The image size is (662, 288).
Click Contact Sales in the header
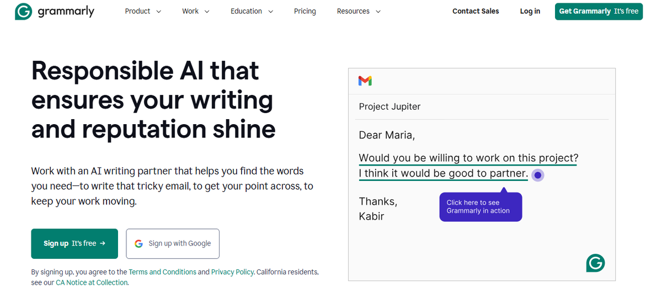(476, 11)
